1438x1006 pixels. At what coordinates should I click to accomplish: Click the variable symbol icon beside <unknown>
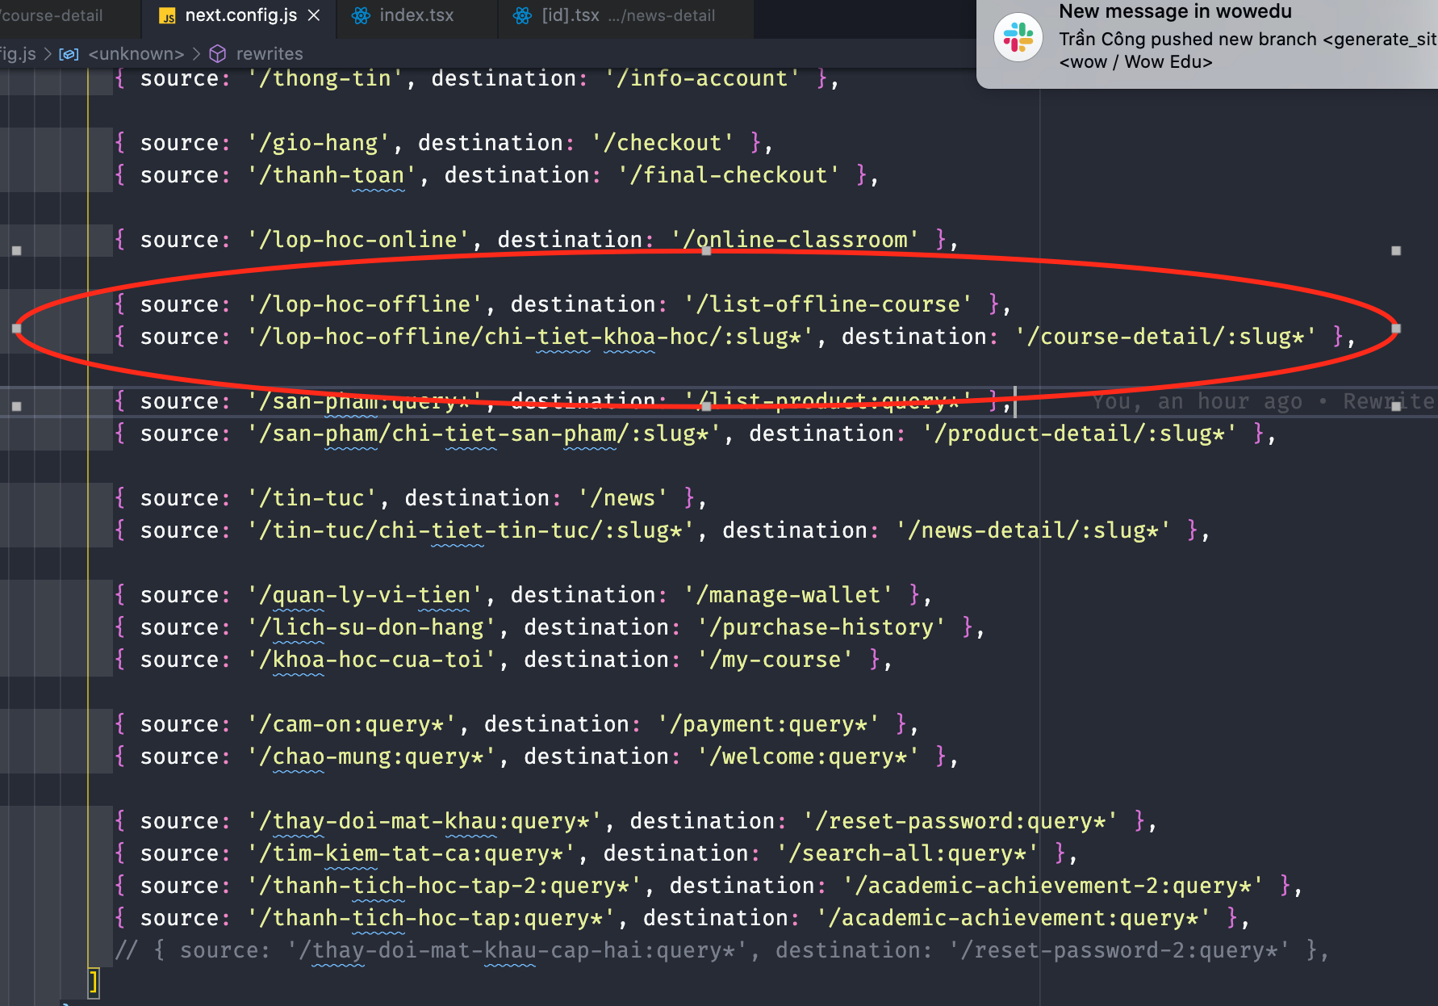[69, 54]
